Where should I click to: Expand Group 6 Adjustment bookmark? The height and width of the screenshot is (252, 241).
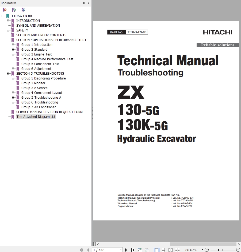(x=13, y=69)
